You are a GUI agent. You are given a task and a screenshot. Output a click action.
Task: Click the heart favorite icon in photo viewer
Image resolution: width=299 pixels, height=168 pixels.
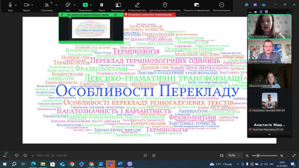coord(16,155)
